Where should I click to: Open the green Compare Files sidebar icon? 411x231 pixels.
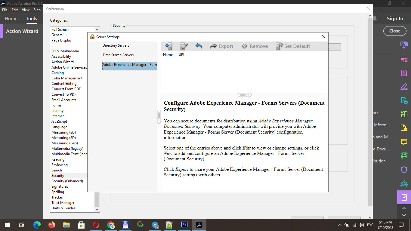pos(404,114)
